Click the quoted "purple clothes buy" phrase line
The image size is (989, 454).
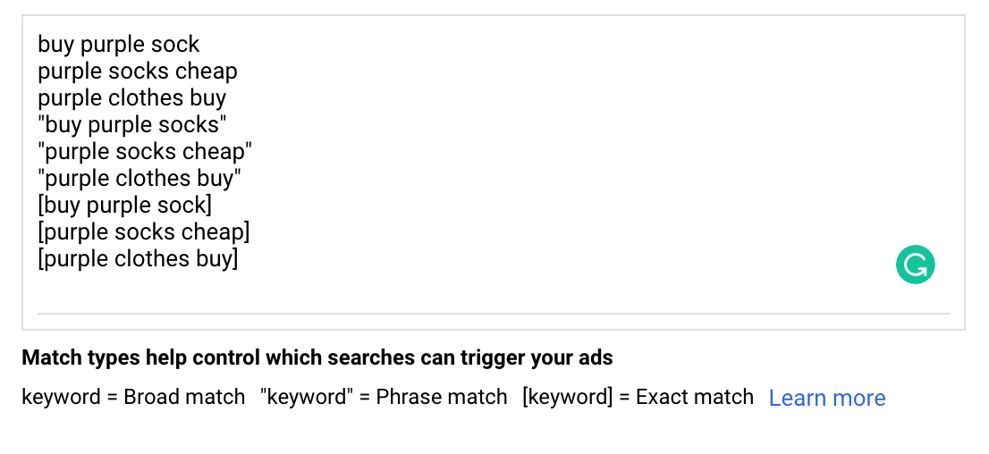tap(139, 179)
